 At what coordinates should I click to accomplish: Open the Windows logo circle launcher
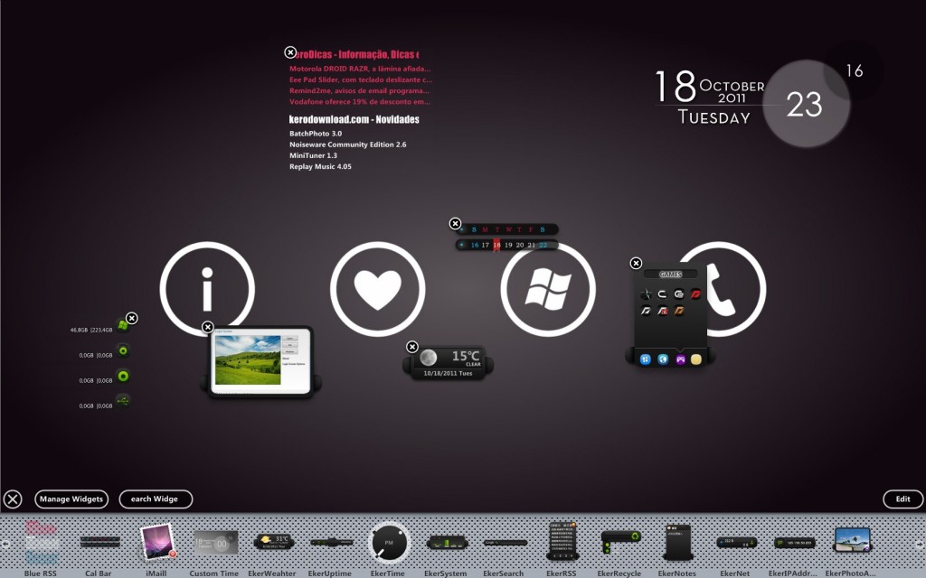click(x=548, y=289)
